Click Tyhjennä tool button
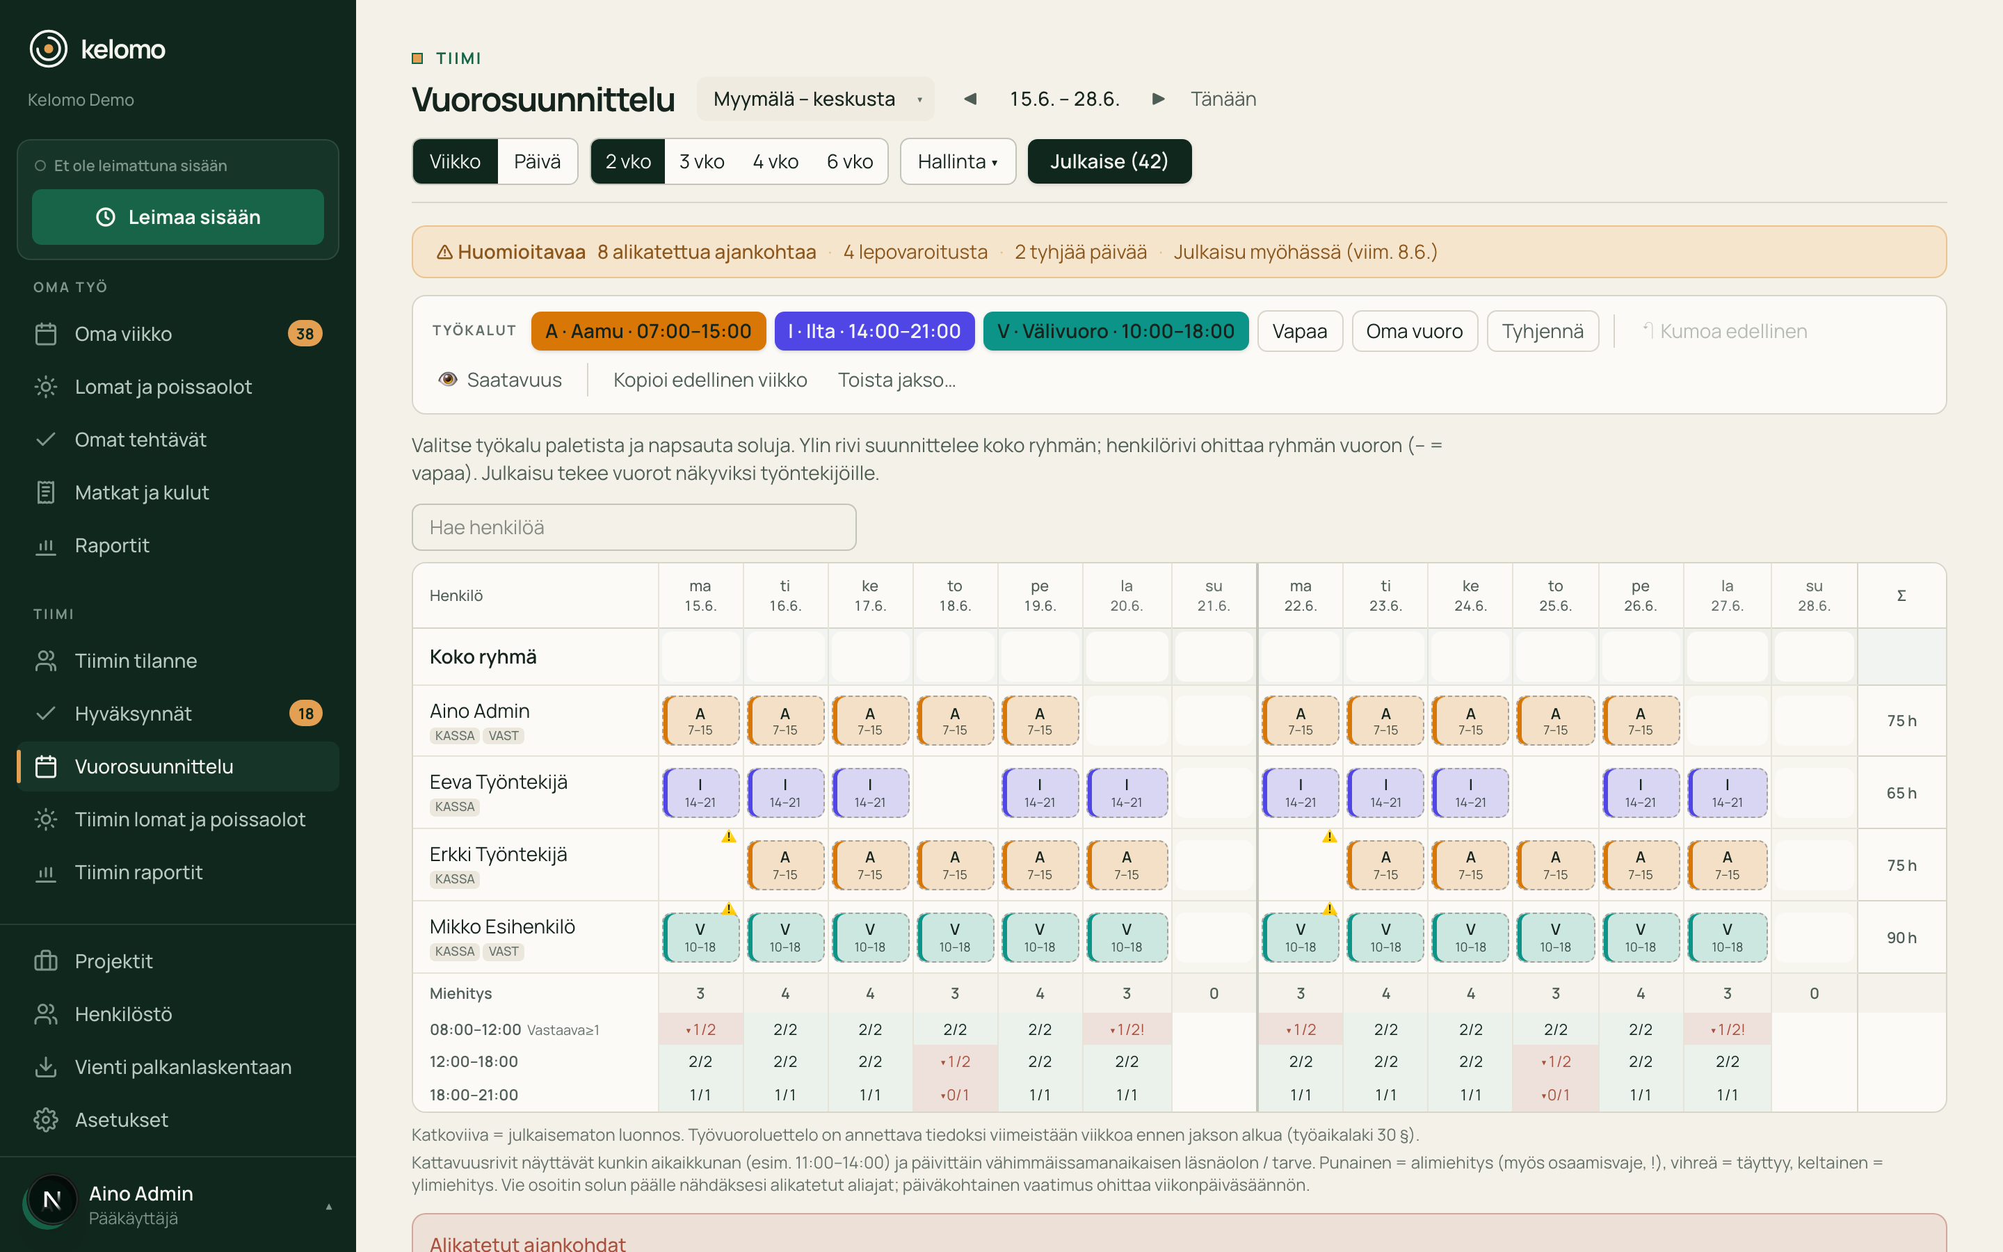Image resolution: width=2003 pixels, height=1252 pixels. [1543, 331]
